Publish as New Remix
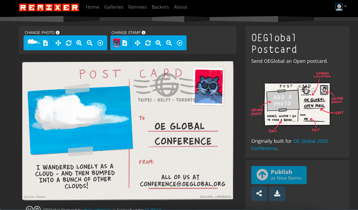 pyautogui.click(x=279, y=175)
